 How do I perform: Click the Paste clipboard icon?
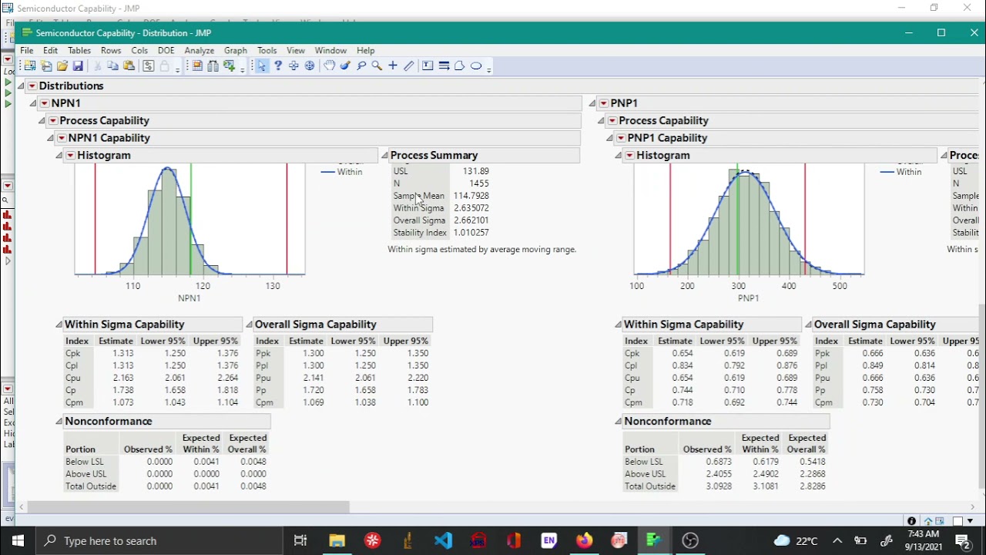click(x=129, y=66)
